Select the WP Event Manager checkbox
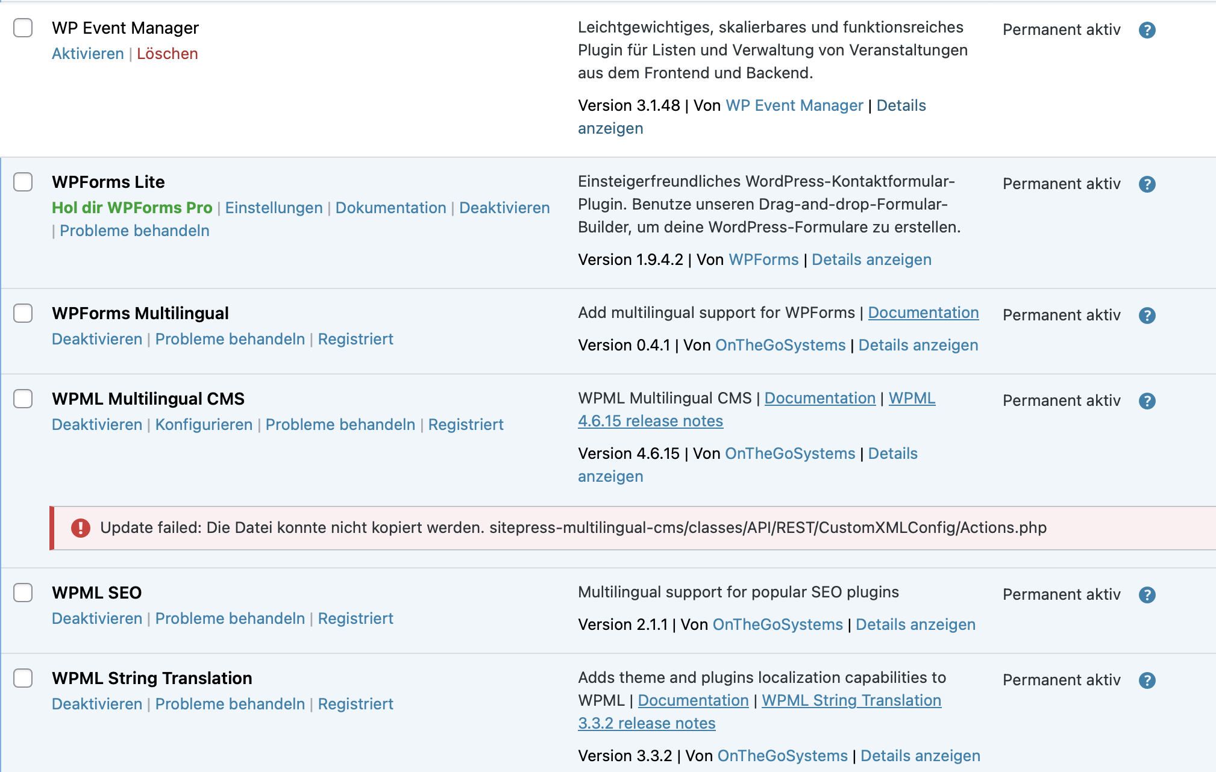The height and width of the screenshot is (772, 1216). (x=23, y=27)
